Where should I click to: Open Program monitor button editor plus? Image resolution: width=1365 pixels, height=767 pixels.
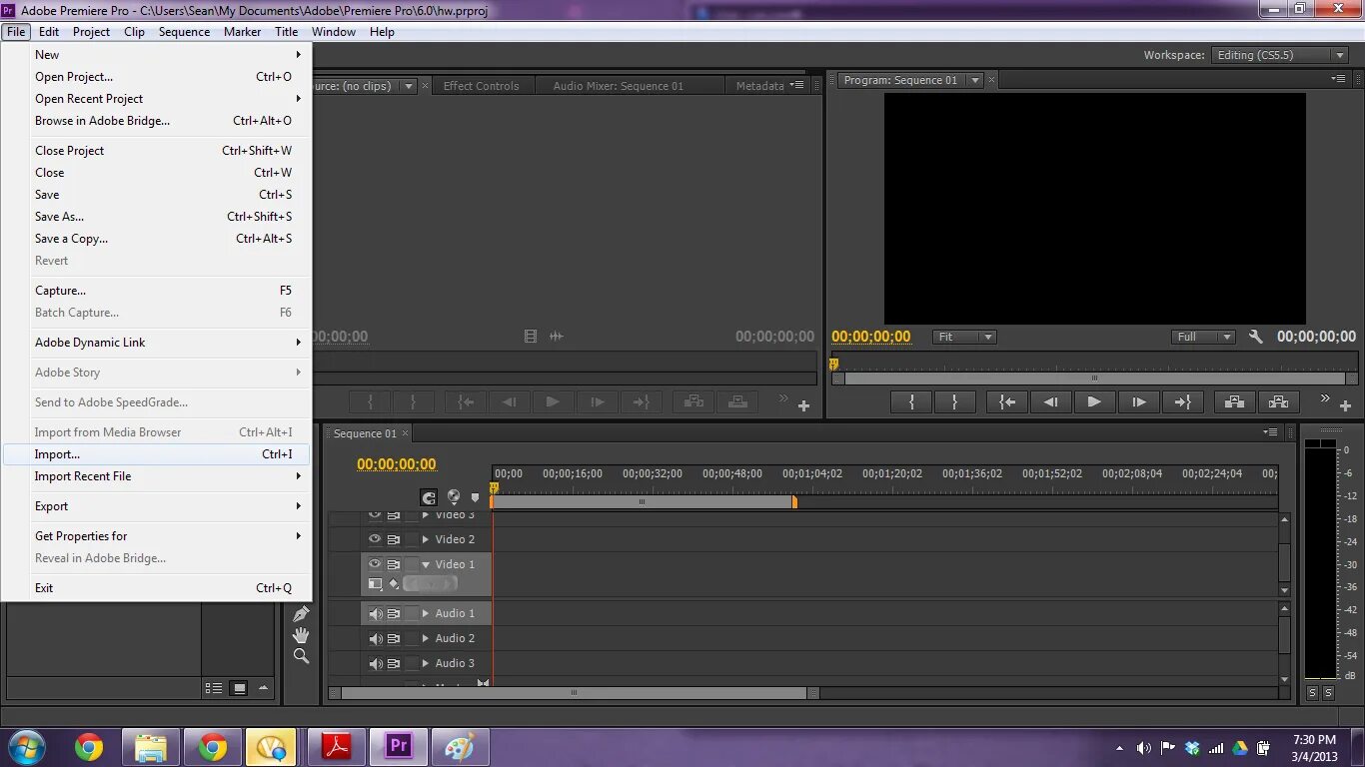tap(1345, 405)
